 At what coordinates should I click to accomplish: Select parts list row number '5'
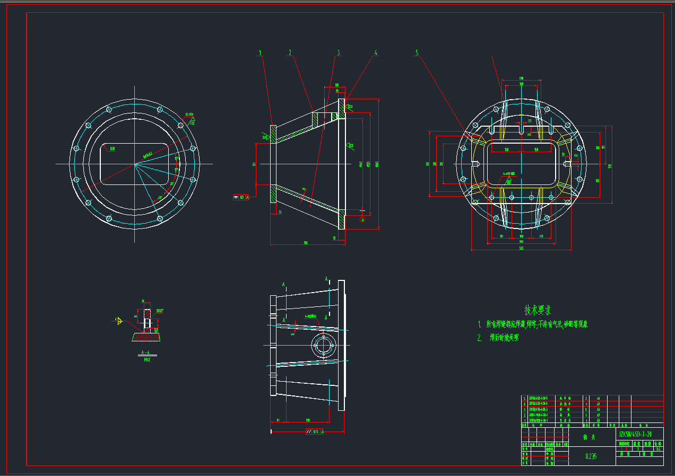tap(524, 398)
